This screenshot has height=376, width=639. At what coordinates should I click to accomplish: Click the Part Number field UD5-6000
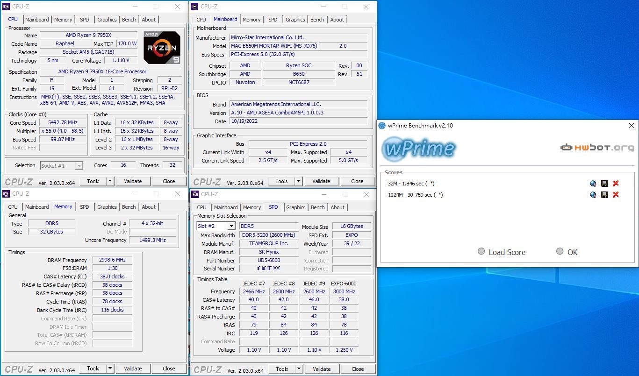(269, 260)
